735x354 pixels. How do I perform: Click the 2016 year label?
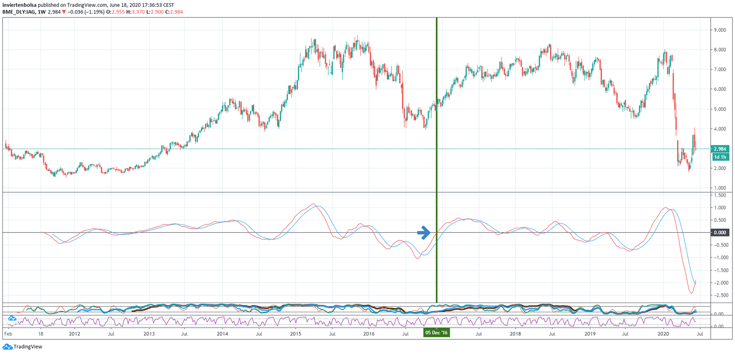tap(369, 334)
